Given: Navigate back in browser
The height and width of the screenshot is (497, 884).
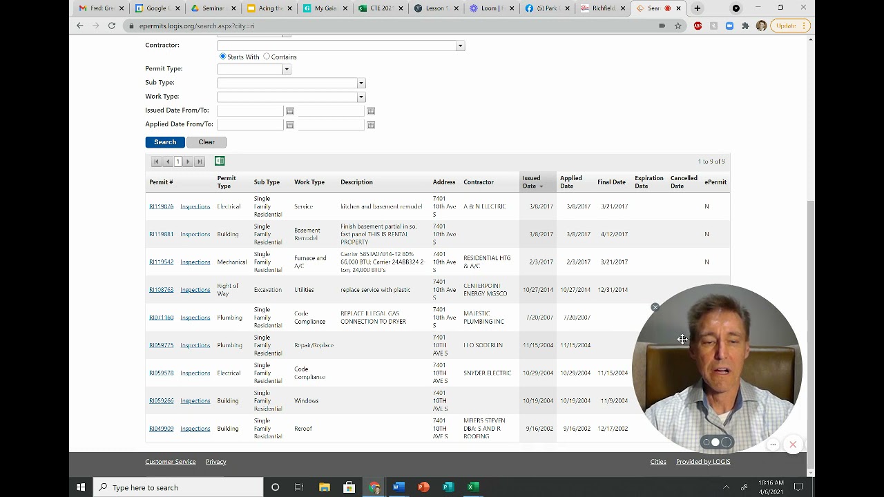Looking at the screenshot, I should point(80,26).
